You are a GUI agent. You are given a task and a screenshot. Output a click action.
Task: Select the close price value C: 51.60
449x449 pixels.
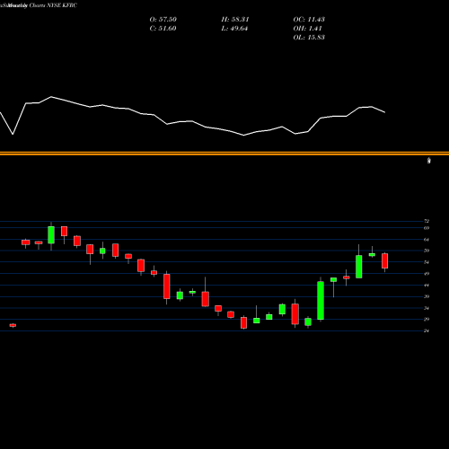pos(163,29)
